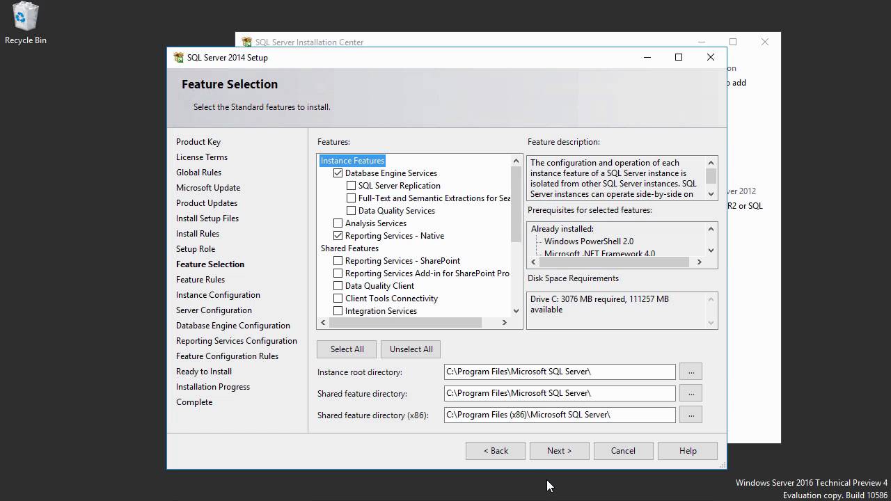Select the Instance Configuration step

click(218, 295)
